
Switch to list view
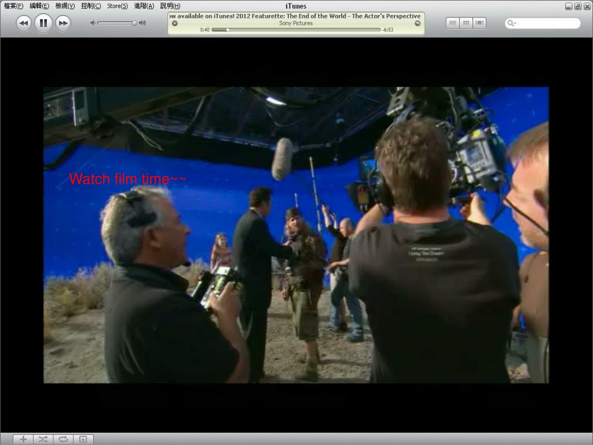point(452,23)
